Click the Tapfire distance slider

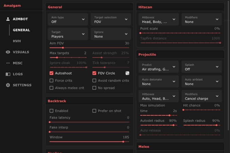pyautogui.click(x=180, y=43)
